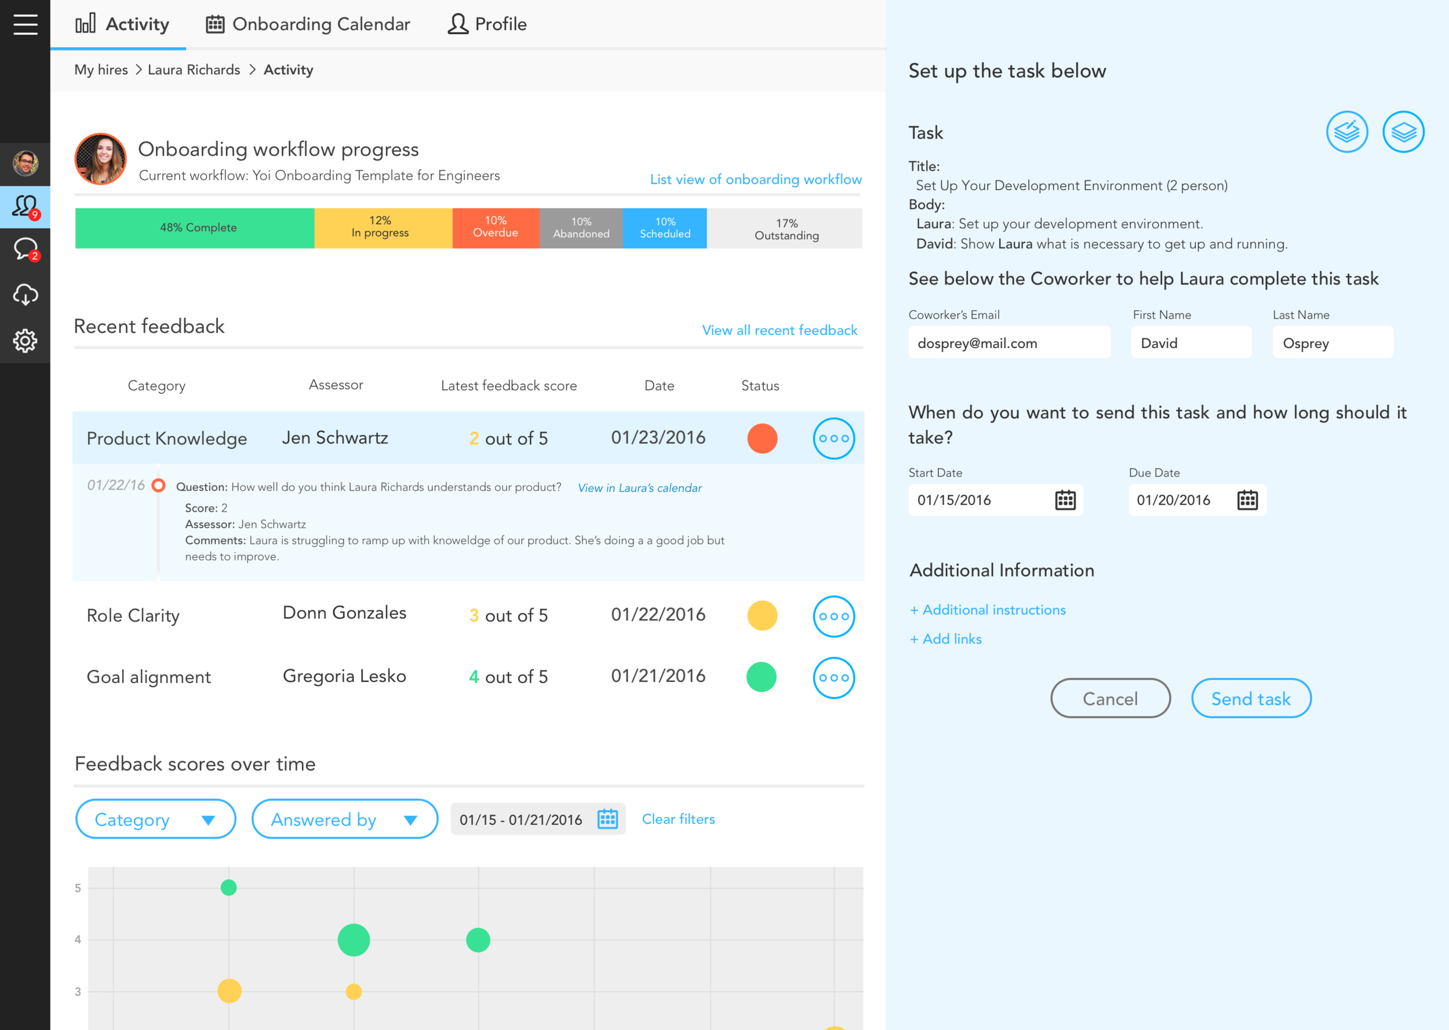The height and width of the screenshot is (1030, 1449).
Task: Click the task templates layers icon
Action: click(1403, 132)
